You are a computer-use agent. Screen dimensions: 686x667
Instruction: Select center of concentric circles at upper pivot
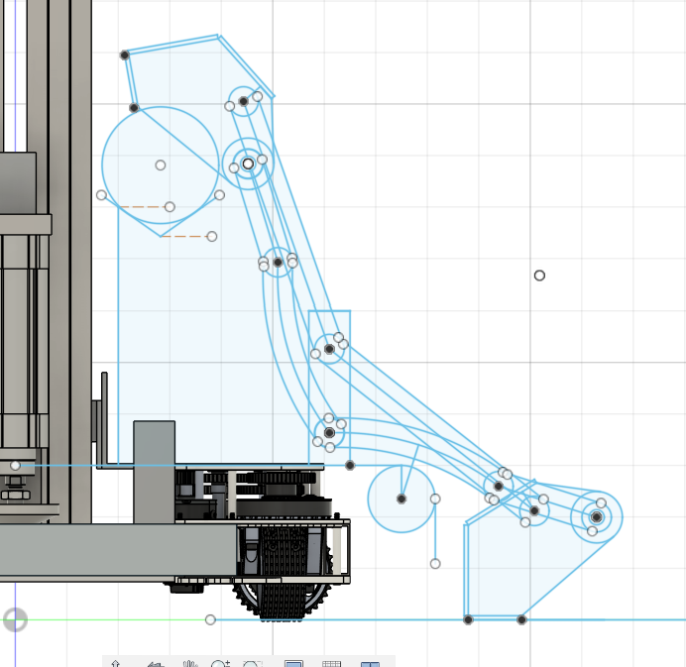pos(248,164)
